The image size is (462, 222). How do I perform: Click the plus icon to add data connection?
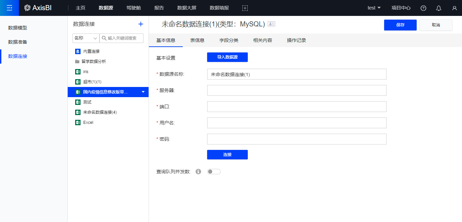coord(141,24)
